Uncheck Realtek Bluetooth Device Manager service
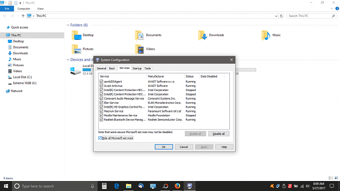Image resolution: width=340 pixels, height=191 pixels. (x=101, y=119)
